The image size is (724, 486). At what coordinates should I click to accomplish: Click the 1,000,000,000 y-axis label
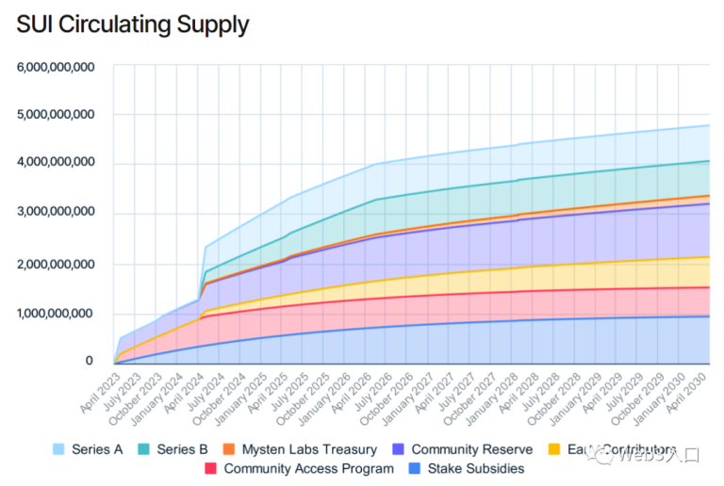click(56, 314)
